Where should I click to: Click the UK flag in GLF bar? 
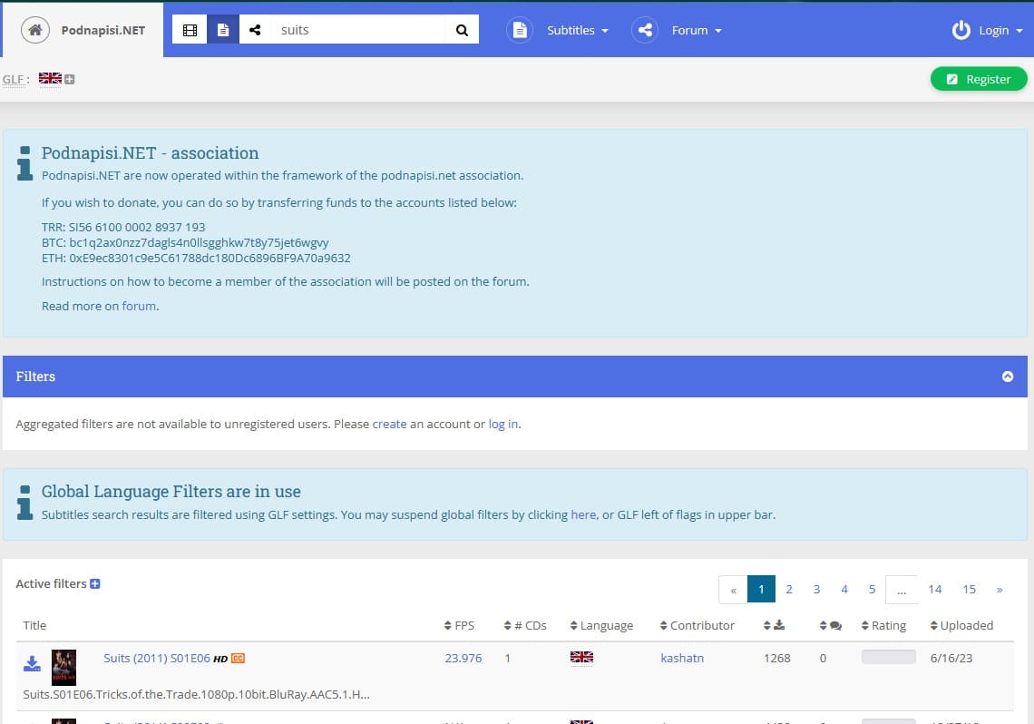[x=50, y=78]
